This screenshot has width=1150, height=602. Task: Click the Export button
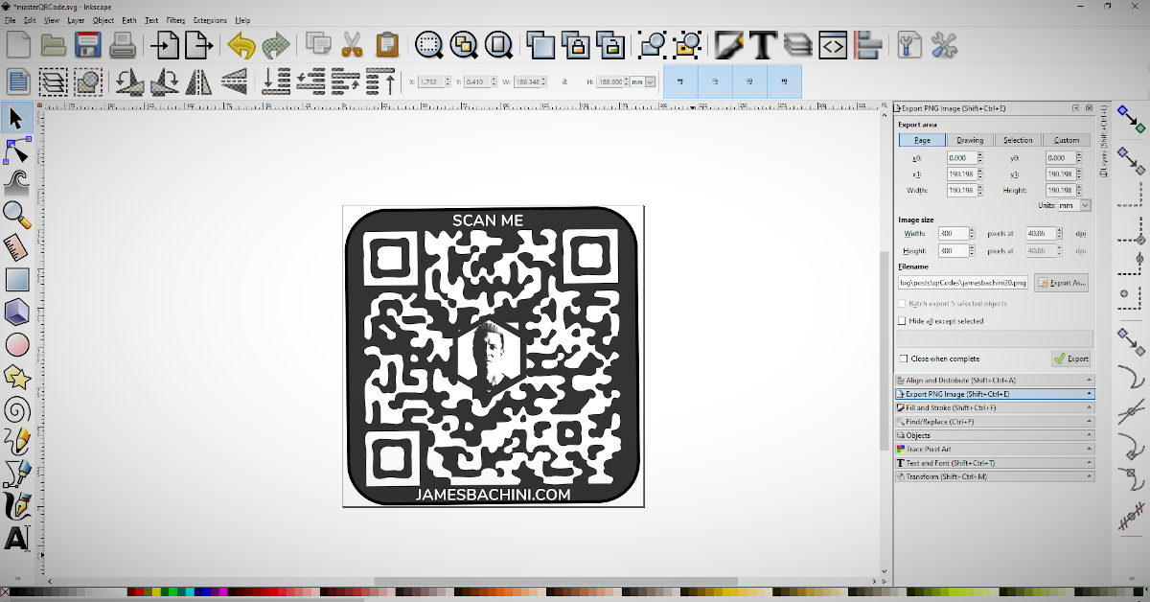coord(1070,359)
